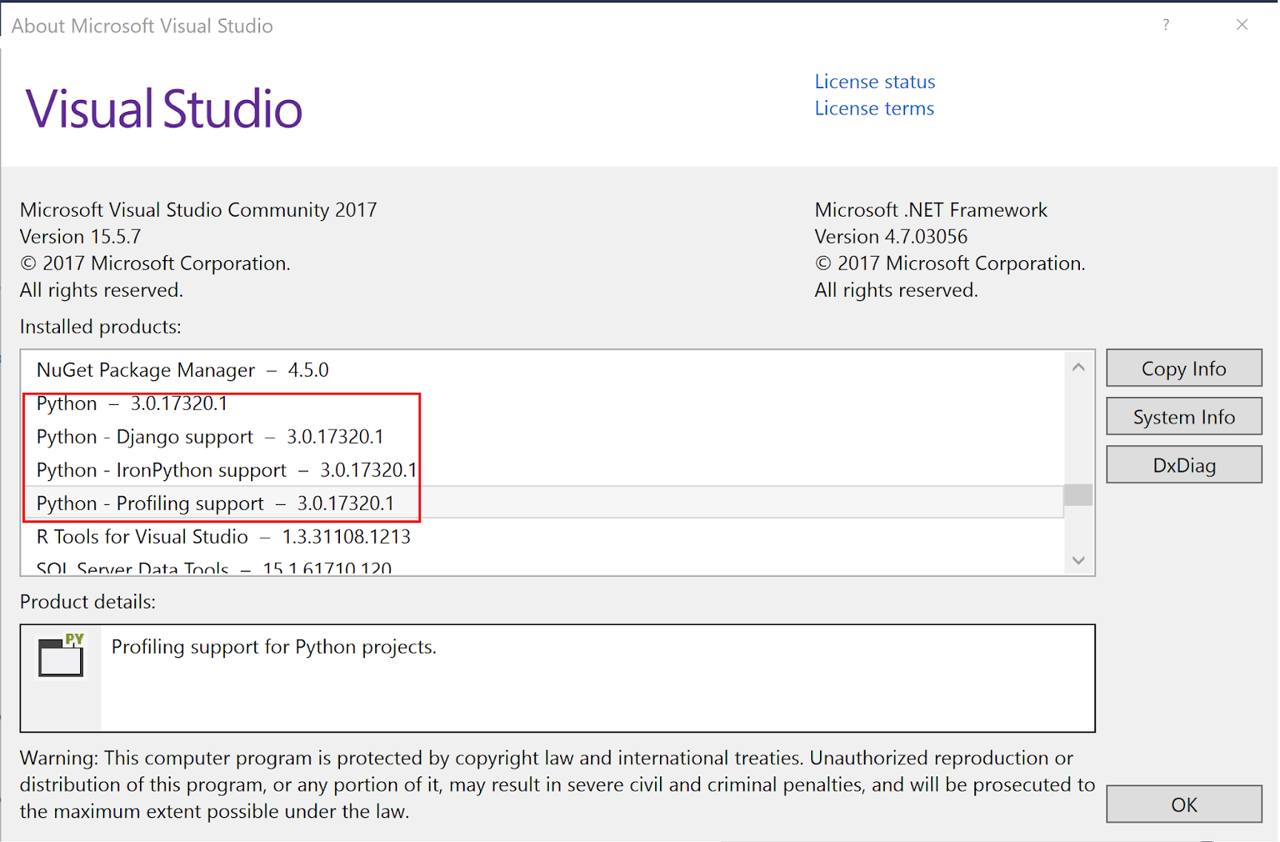Click the 'Version 4.7.03056' text
This screenshot has width=1280, height=842.
[x=890, y=237]
